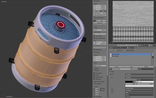Screen dimensions: 156x98
Task: Click the add material slot plus icon
Action: pyautogui.click(x=153, y=53)
